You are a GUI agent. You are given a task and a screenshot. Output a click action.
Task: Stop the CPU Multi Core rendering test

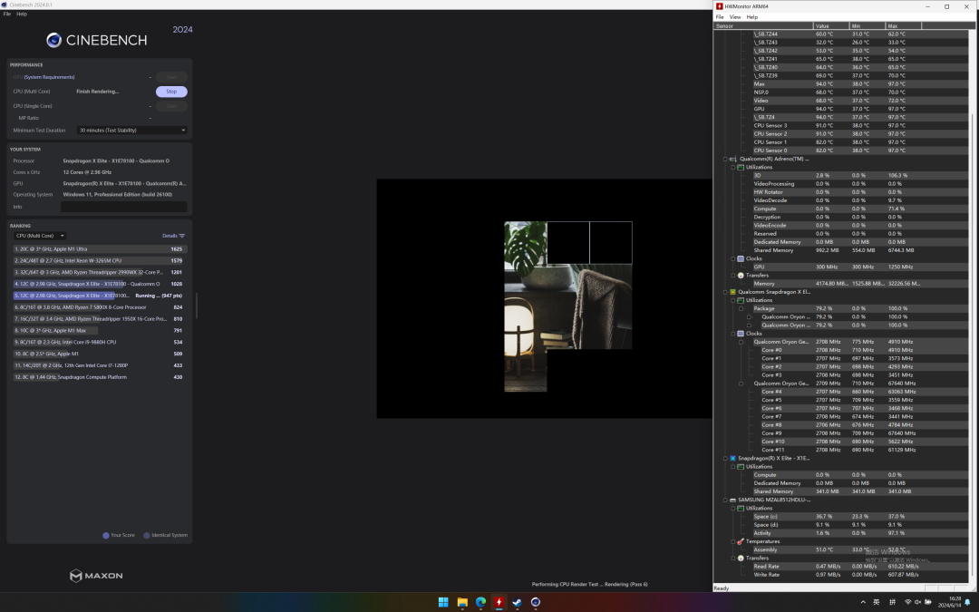(171, 92)
